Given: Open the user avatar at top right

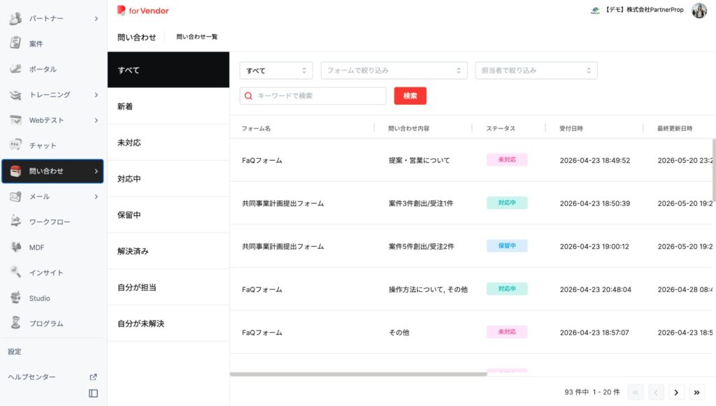Looking at the screenshot, I should (x=699, y=10).
